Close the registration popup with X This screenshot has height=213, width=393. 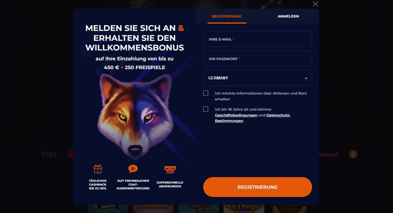tap(315, 4)
